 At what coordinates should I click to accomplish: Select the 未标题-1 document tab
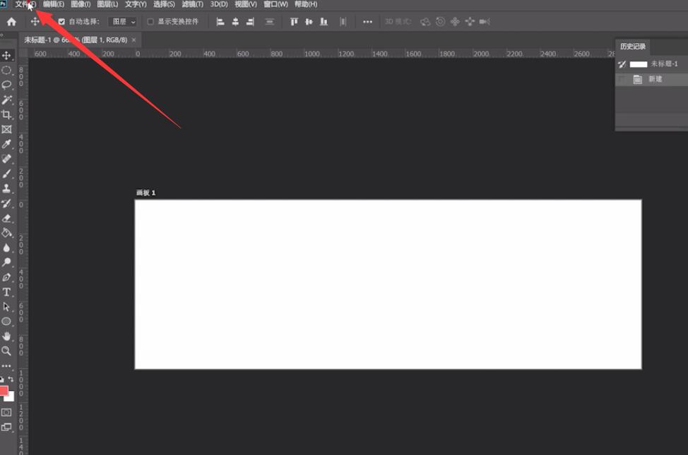pyautogui.click(x=76, y=40)
